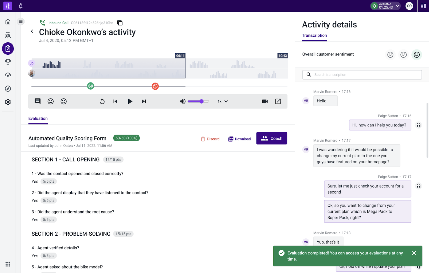
Task: Click 'Ok, so you want to change' message
Action: pyautogui.click(x=367, y=211)
